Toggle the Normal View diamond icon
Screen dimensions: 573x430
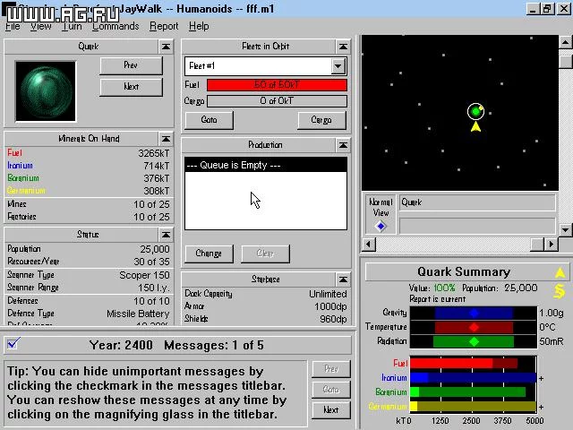point(381,227)
